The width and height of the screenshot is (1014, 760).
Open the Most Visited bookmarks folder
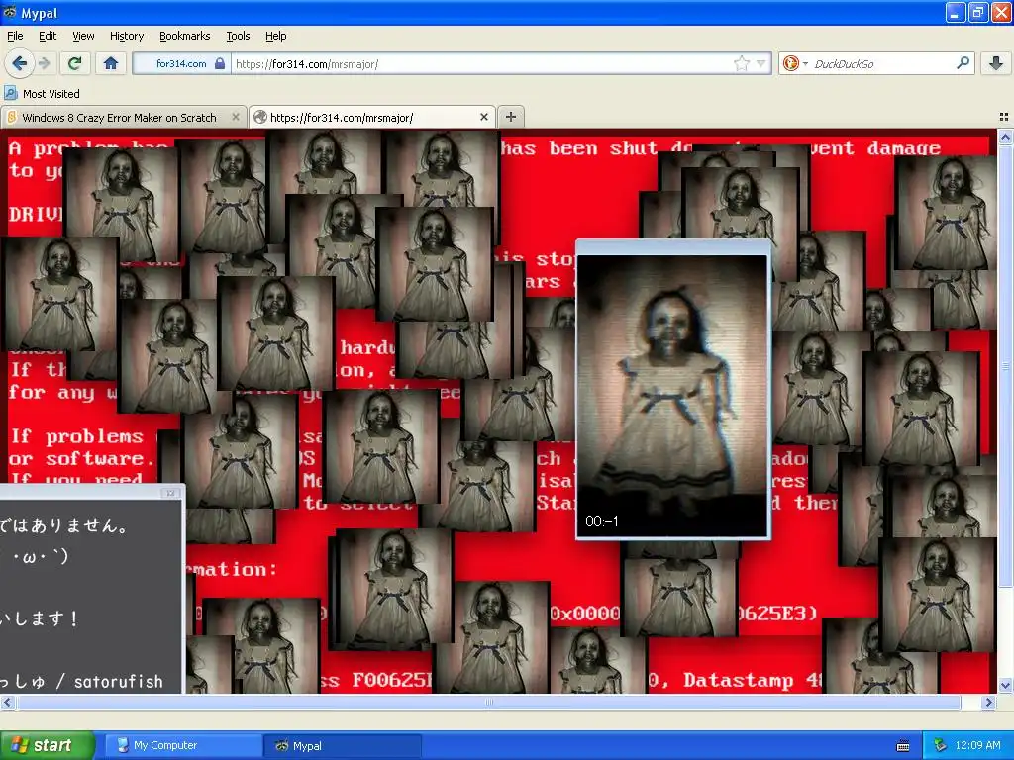(x=42, y=94)
